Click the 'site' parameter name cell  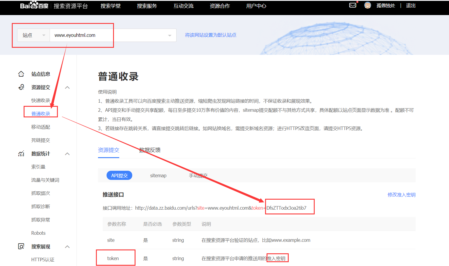click(x=111, y=240)
